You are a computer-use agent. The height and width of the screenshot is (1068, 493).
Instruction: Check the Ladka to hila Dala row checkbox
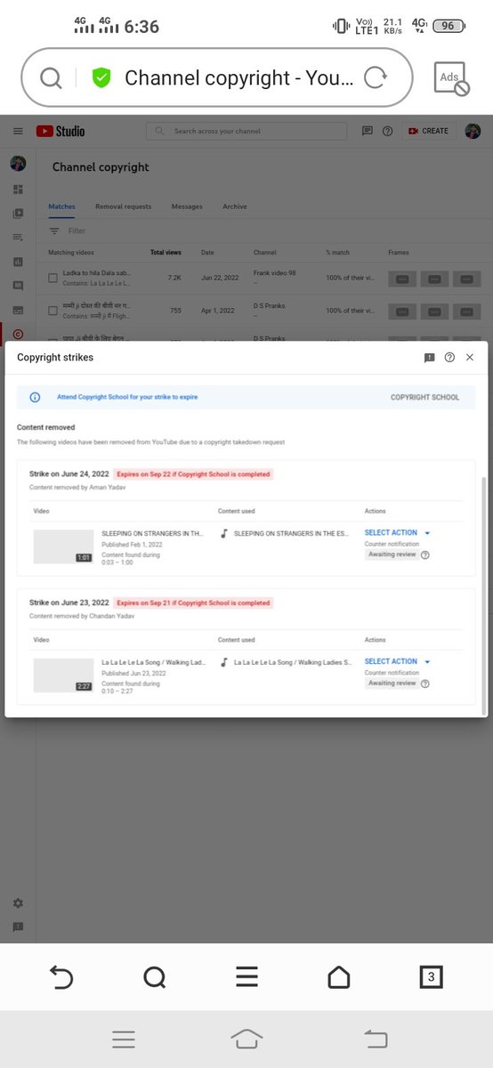pyautogui.click(x=53, y=279)
